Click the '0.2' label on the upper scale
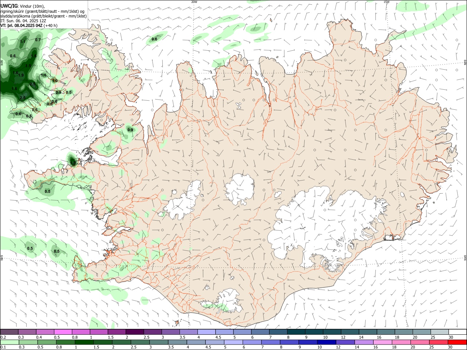 [x=3, y=337]
